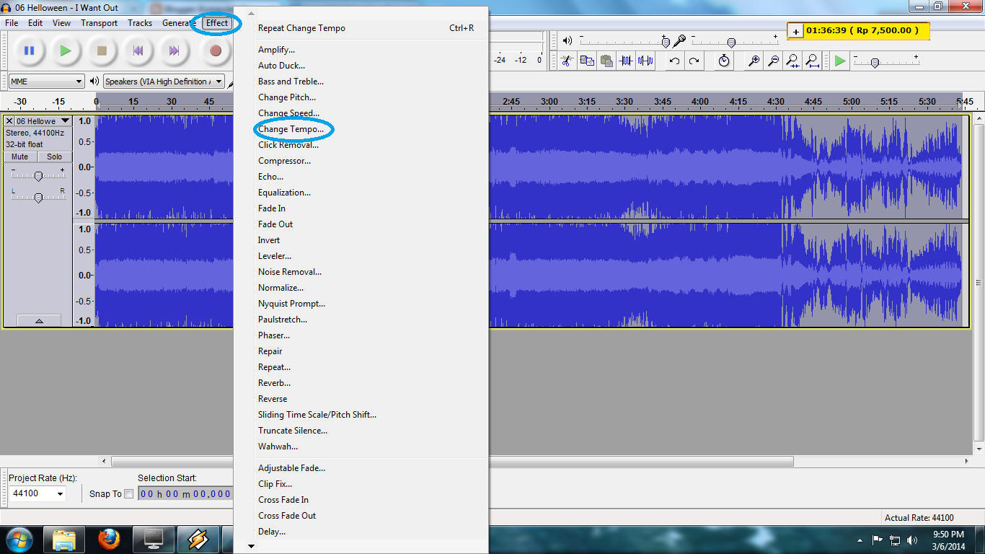The image size is (985, 554).
Task: Click the Copy icon in edit toolbar
Action: click(587, 61)
